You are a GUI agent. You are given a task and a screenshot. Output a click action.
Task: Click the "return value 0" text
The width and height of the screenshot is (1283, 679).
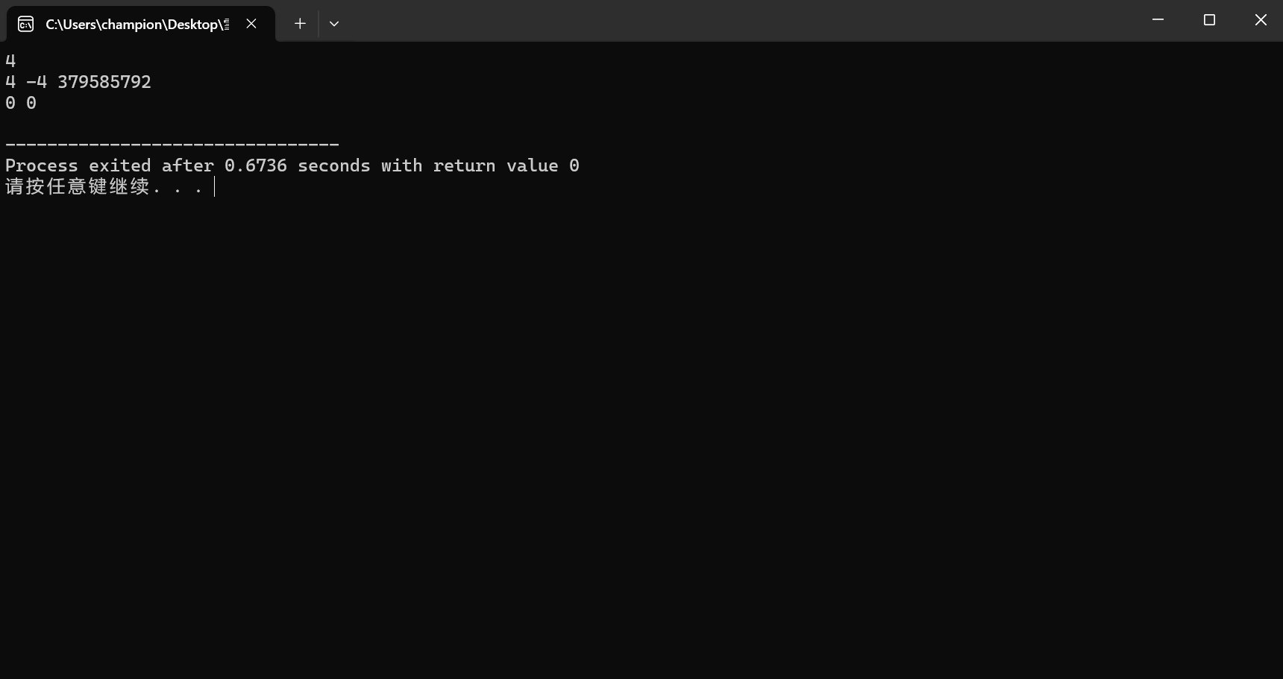(x=506, y=165)
